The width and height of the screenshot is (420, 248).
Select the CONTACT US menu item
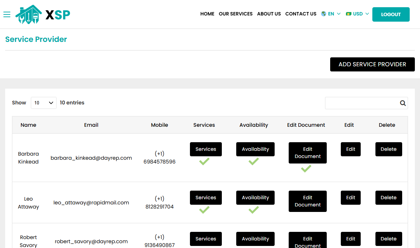(x=301, y=14)
